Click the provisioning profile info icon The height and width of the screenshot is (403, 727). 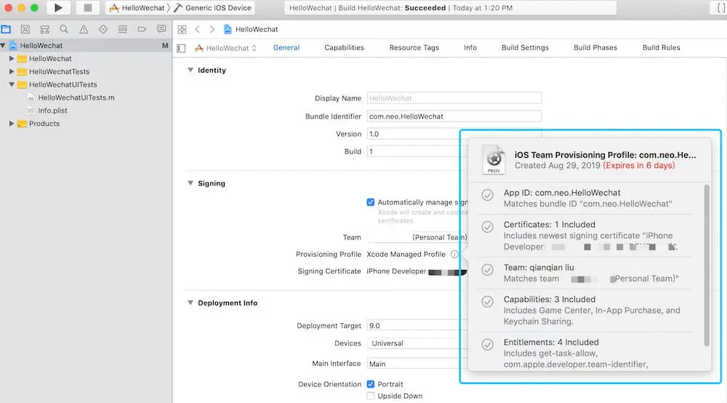(x=454, y=254)
